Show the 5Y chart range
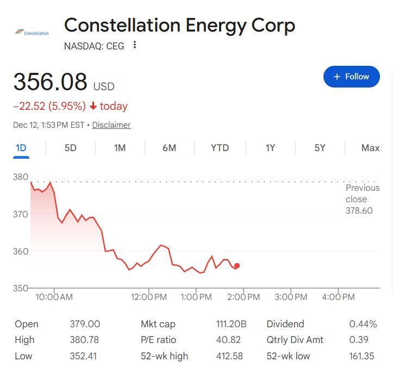 pos(320,148)
